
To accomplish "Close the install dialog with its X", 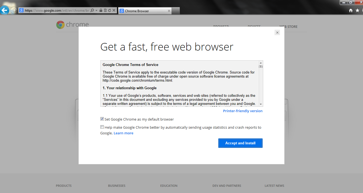I will pos(277,32).
